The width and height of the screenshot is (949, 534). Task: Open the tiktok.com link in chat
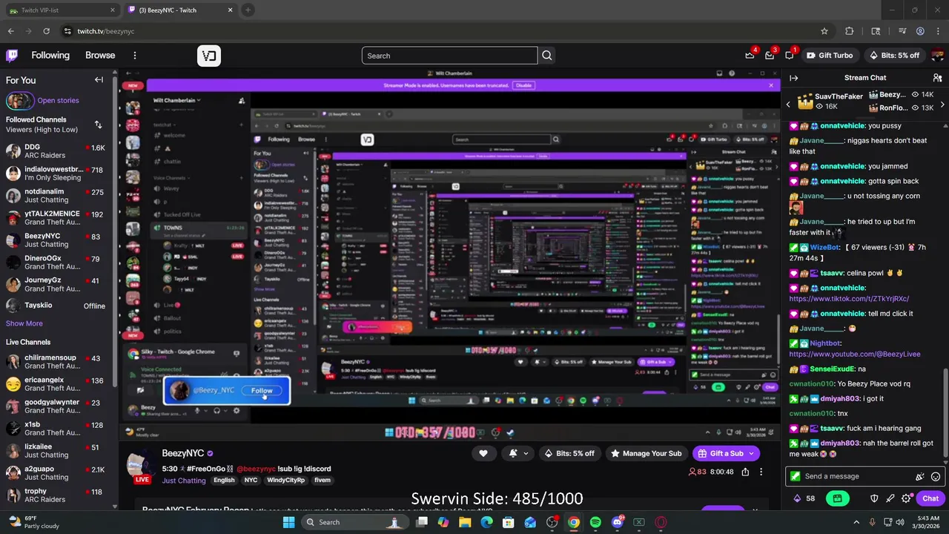(849, 299)
